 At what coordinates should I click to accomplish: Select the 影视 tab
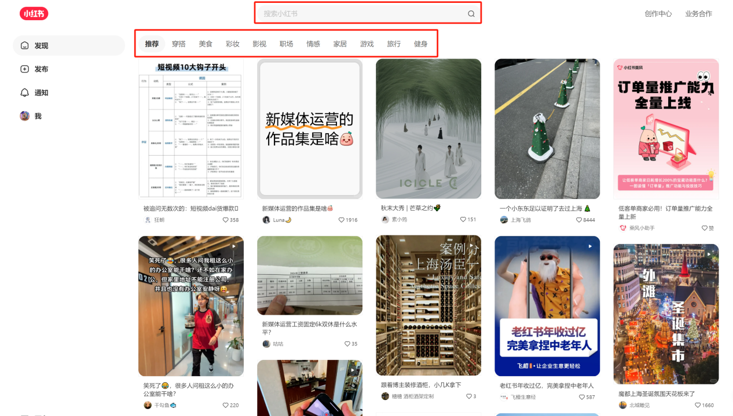(x=259, y=44)
